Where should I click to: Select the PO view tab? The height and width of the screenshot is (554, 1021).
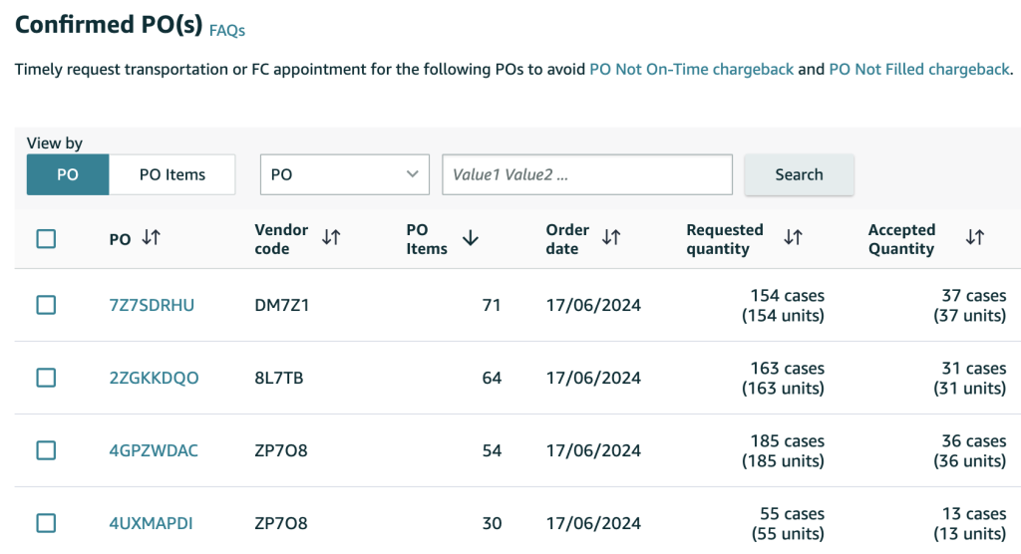pos(68,174)
